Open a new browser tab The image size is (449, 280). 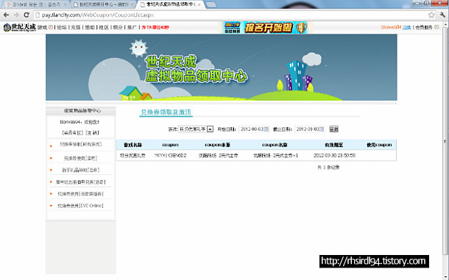[211, 5]
